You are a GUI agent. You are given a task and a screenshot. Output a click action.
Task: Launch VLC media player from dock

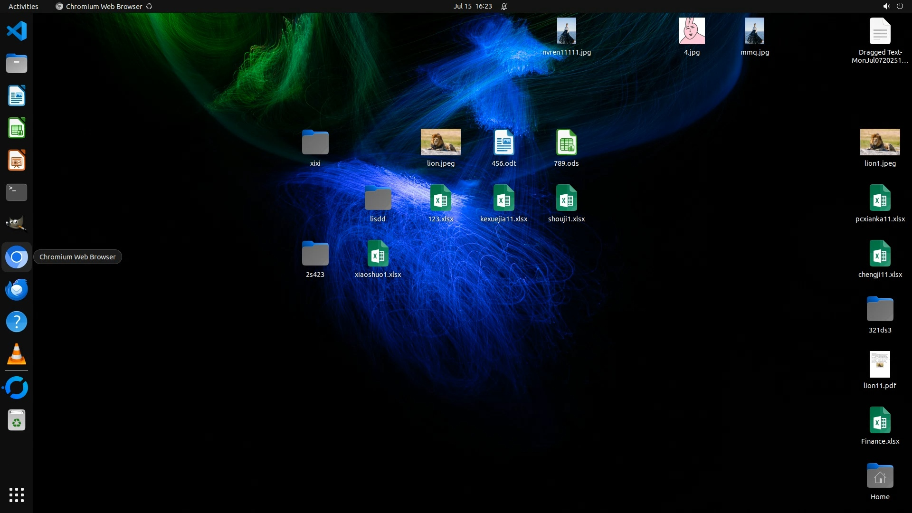coord(17,354)
